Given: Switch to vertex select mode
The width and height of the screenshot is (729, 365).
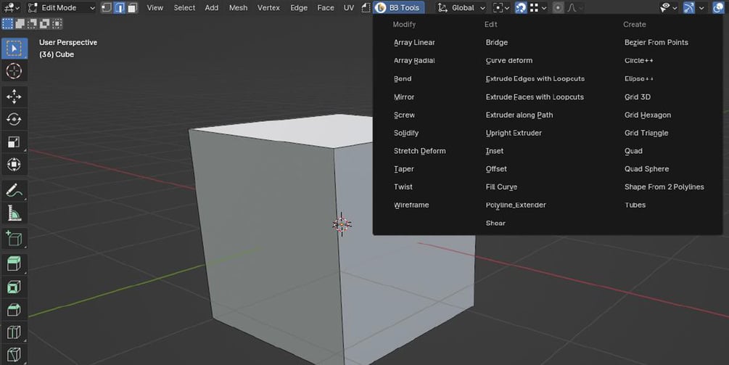Looking at the screenshot, I should click(107, 7).
